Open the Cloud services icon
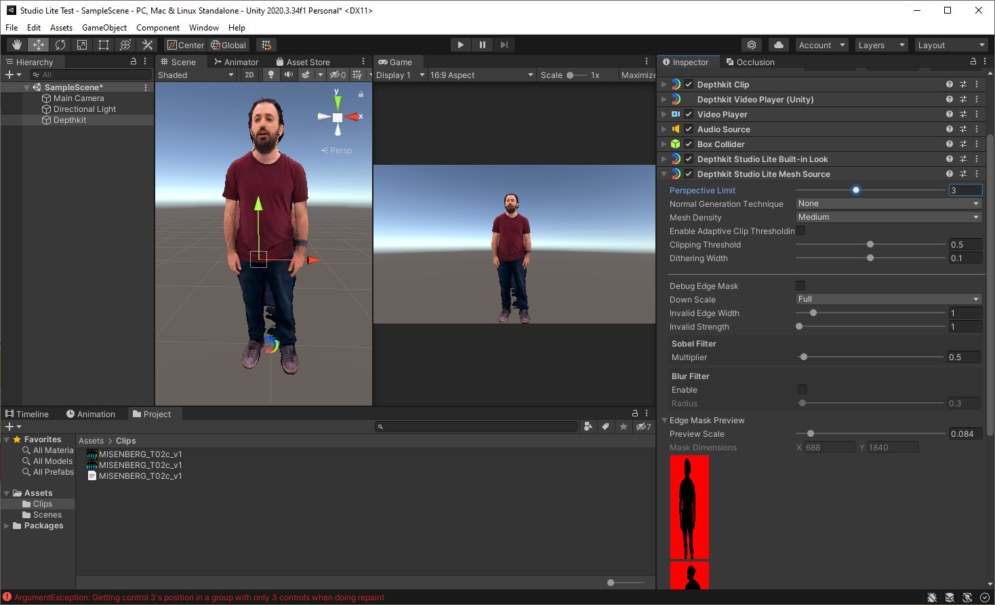Image resolution: width=995 pixels, height=605 pixels. [779, 45]
